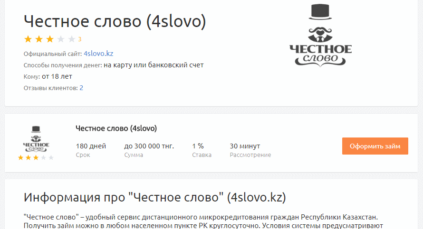Image resolution: width=423 pixels, height=229 pixels.
Task: Click the last grey star under small logo
Action: click(x=51, y=158)
